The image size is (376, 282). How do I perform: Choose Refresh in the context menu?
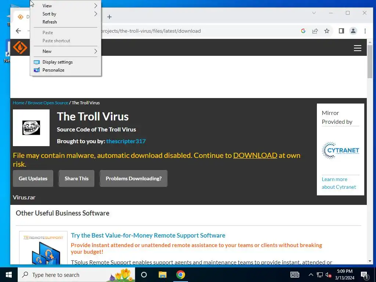point(65,22)
